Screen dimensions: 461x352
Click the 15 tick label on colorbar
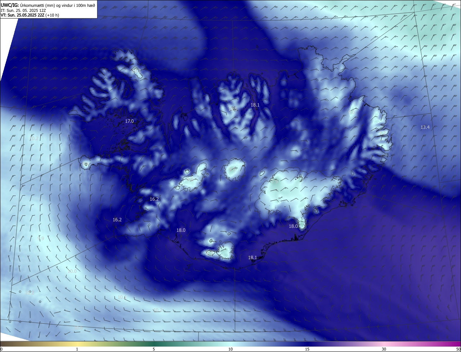coord(307,349)
